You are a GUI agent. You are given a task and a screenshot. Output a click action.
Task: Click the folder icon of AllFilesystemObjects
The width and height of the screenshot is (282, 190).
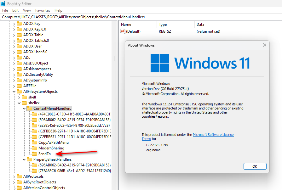point(19,92)
